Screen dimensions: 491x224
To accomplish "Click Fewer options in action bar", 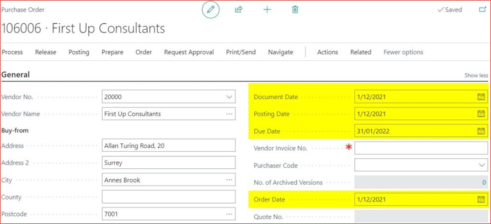I will [x=403, y=52].
